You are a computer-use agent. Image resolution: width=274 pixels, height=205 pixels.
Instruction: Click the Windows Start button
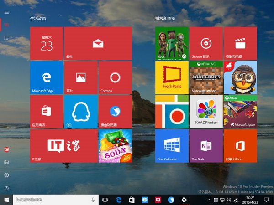click(6, 200)
